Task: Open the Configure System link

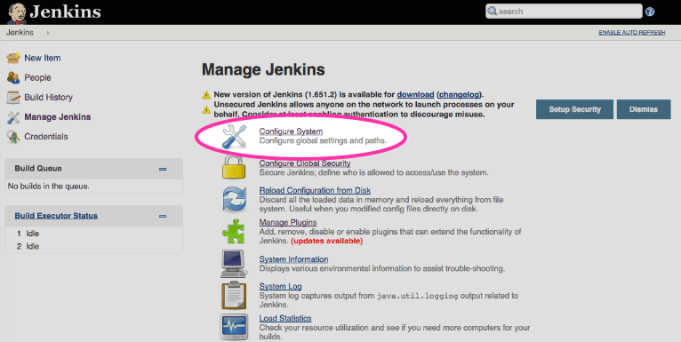Action: [291, 131]
